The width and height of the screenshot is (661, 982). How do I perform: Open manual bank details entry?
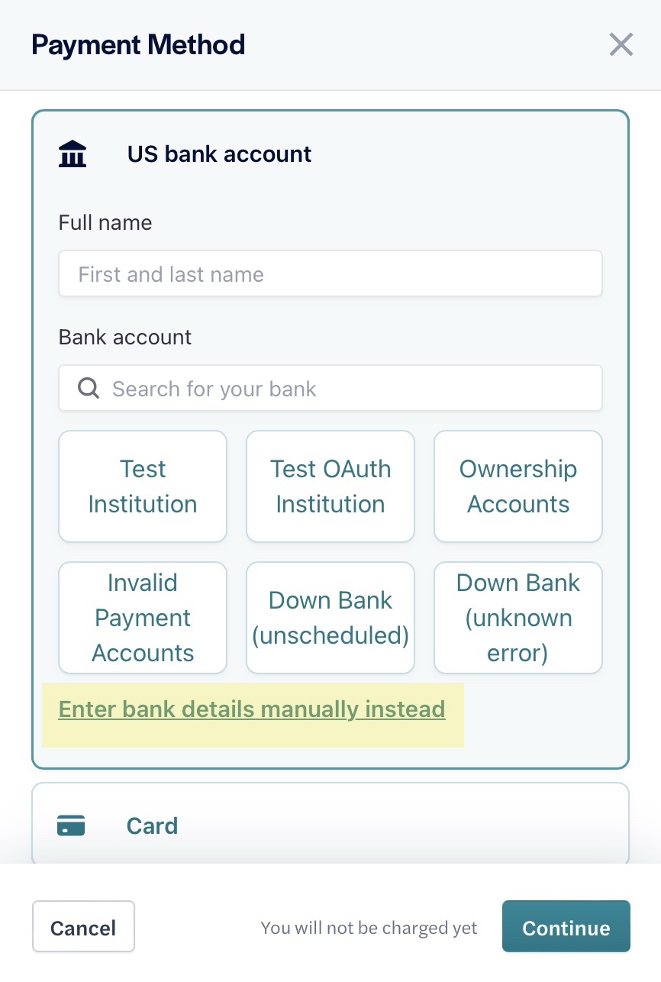point(252,709)
